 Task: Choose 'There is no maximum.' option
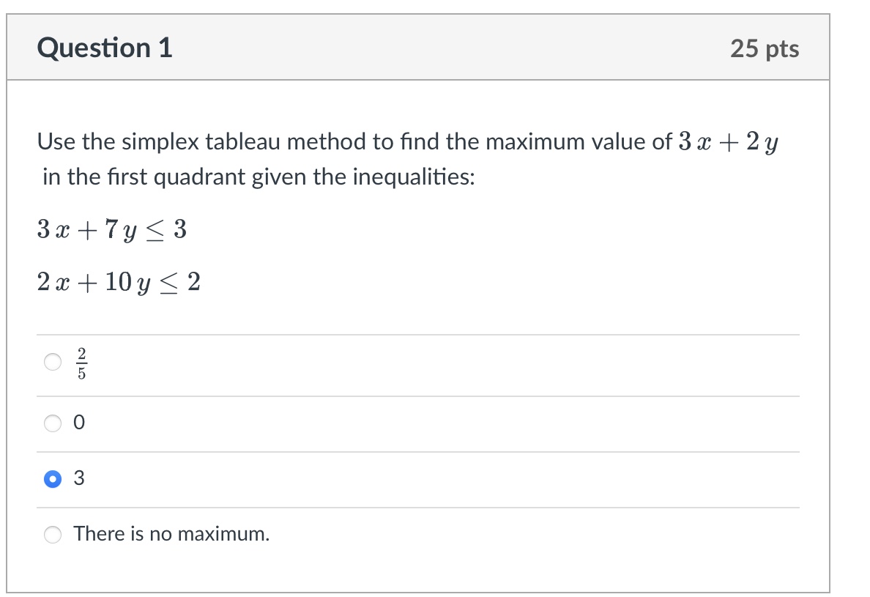52,535
